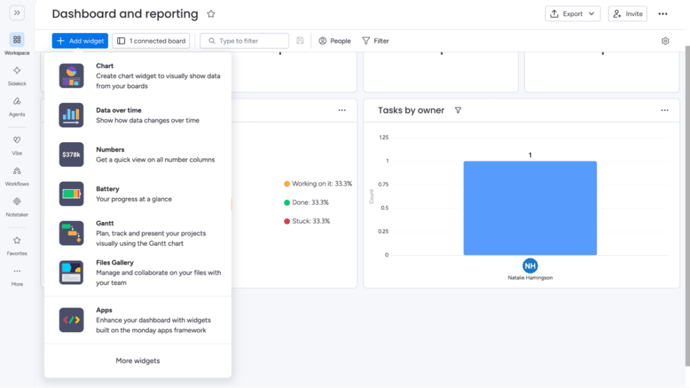Expand the collapsed sidebar with double chevron

point(17,13)
